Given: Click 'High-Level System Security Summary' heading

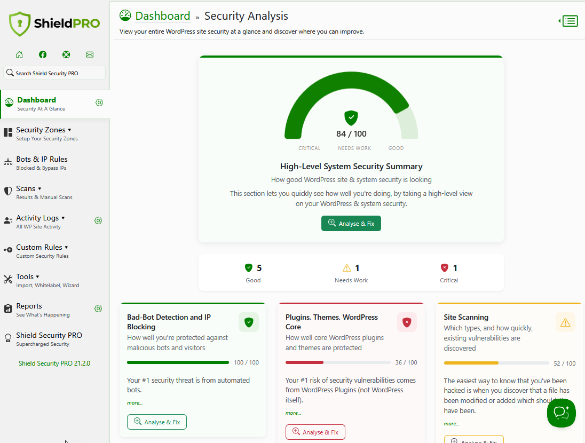Looking at the screenshot, I should tap(351, 167).
